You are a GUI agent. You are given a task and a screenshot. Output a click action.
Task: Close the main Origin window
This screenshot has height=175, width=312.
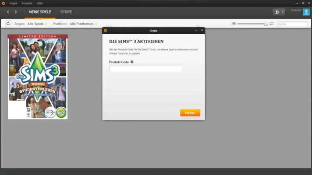click(x=309, y=3)
